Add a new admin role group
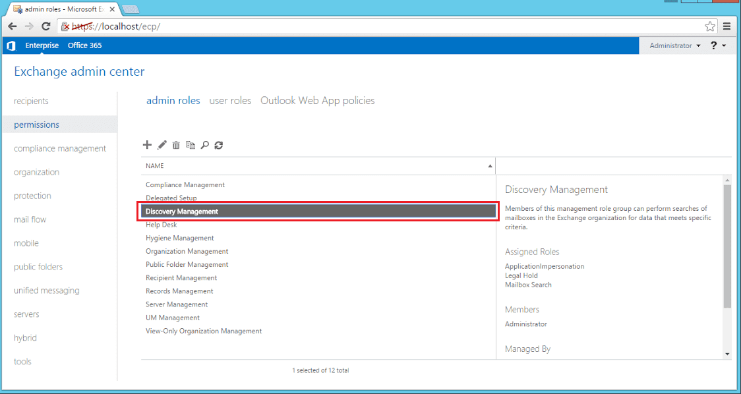 coord(147,145)
